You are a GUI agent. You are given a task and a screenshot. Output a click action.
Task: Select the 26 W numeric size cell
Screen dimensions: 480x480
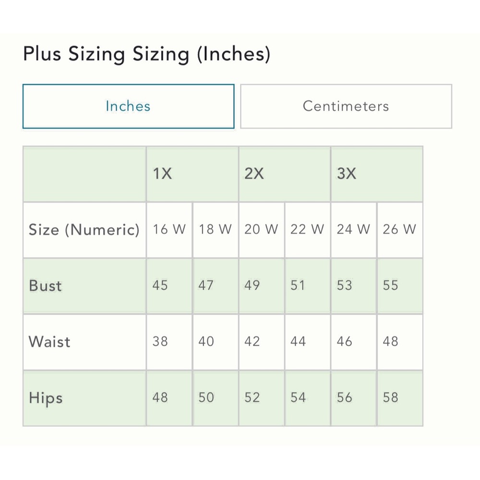[399, 229]
